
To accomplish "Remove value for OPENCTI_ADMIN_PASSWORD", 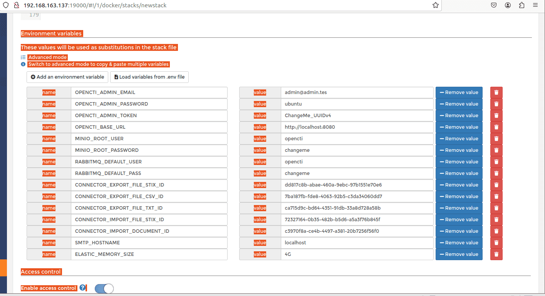I will pos(459,104).
